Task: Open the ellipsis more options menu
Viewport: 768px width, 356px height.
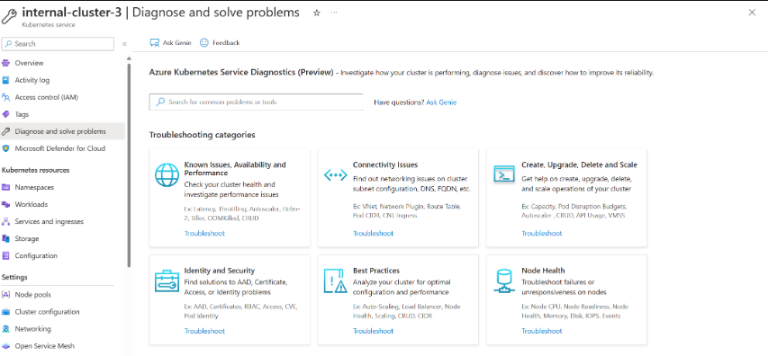Action: point(334,13)
